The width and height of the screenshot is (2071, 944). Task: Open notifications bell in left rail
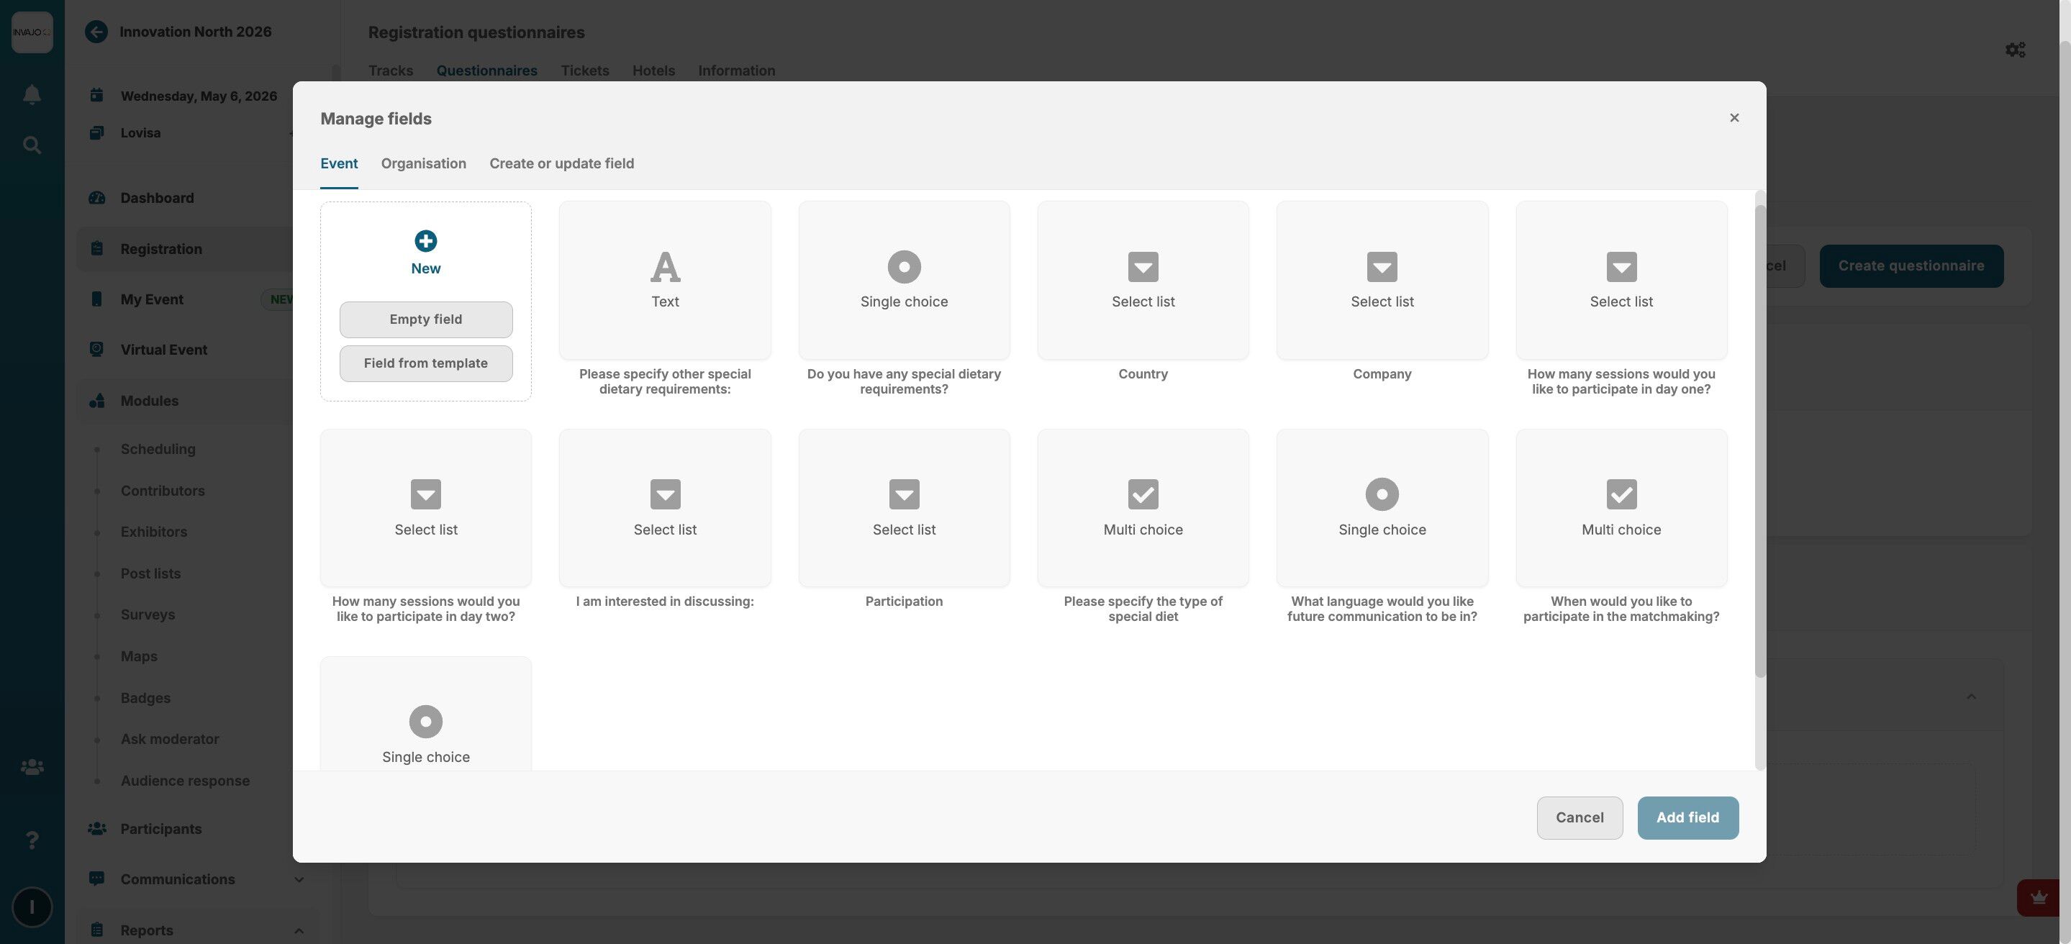tap(32, 95)
